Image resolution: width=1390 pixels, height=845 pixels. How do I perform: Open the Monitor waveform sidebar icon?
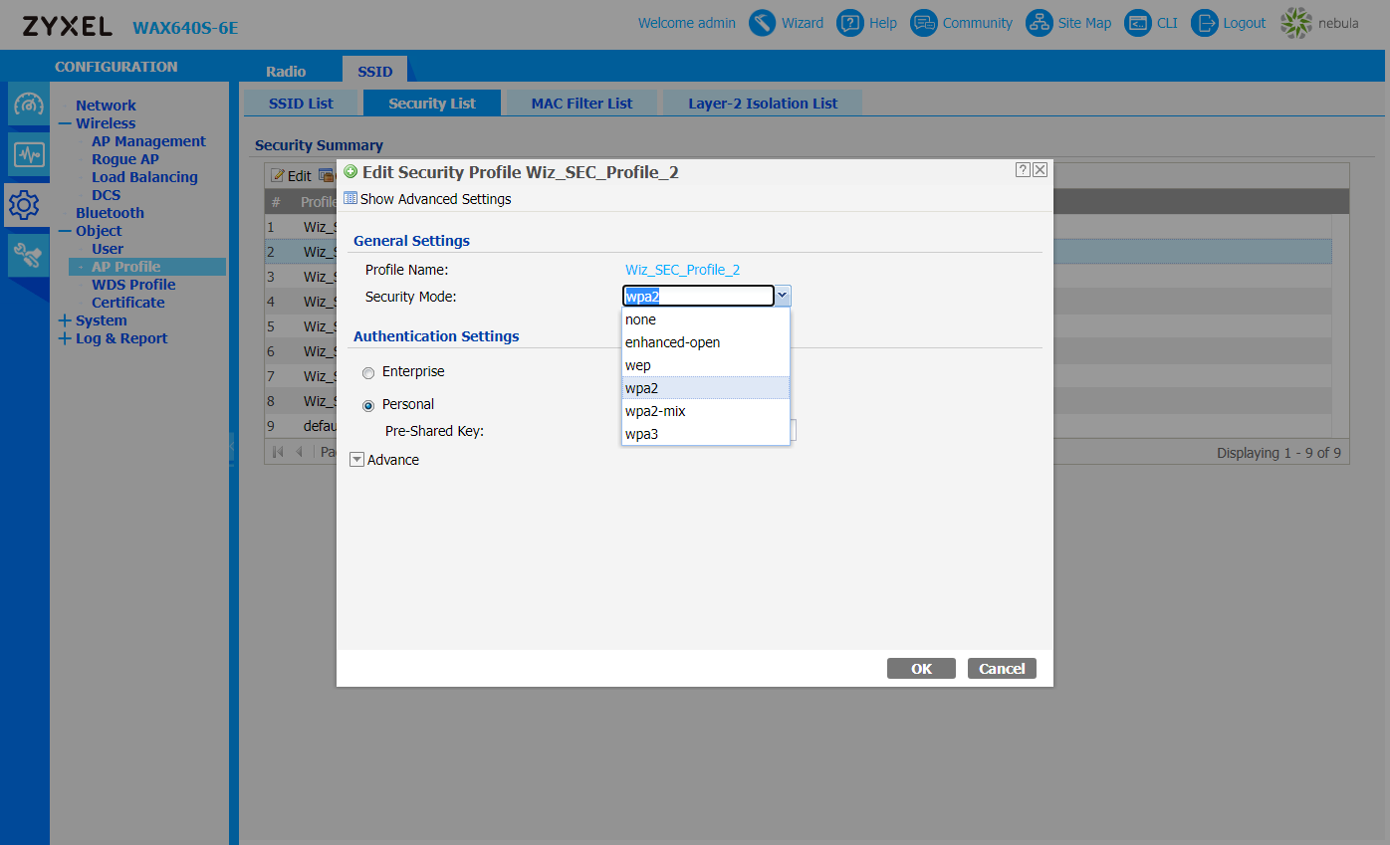tap(28, 154)
